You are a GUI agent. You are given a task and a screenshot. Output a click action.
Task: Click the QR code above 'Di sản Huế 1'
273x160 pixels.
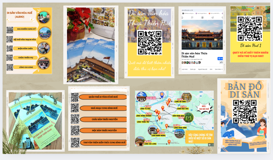click(250, 29)
